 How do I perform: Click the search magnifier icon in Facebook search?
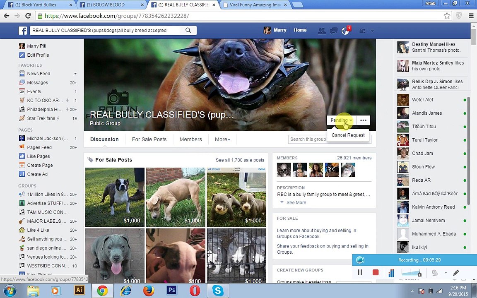[x=188, y=30]
